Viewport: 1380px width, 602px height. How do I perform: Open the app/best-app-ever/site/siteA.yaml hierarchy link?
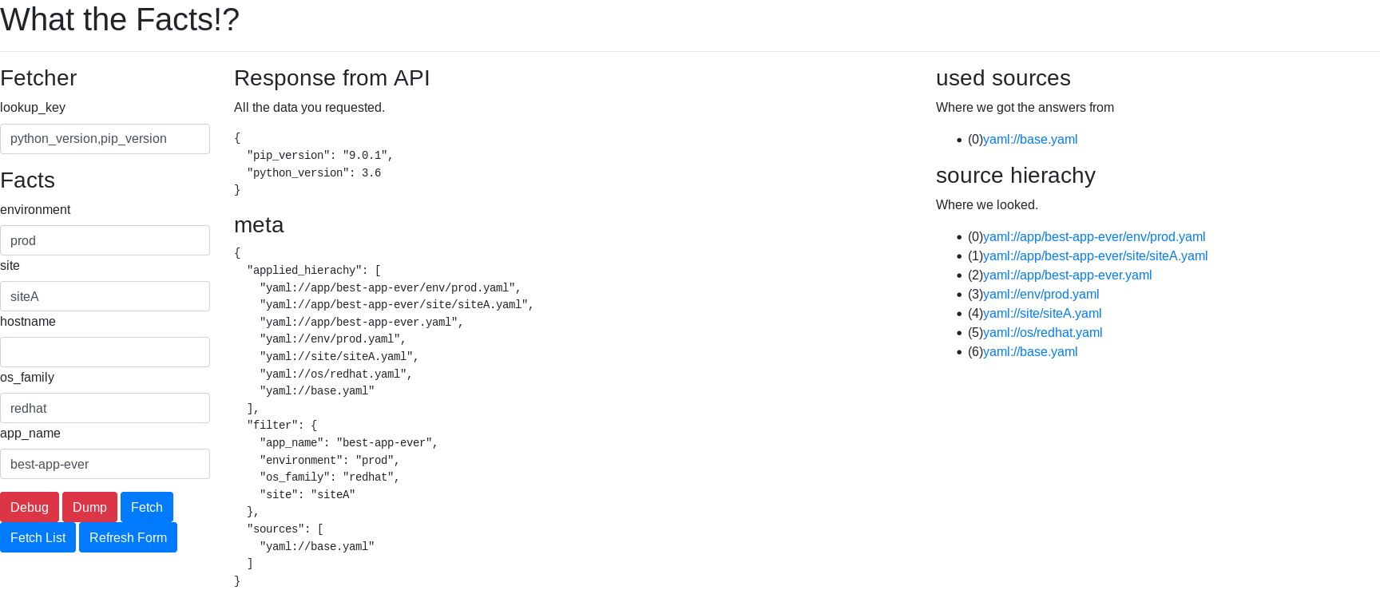(1096, 255)
